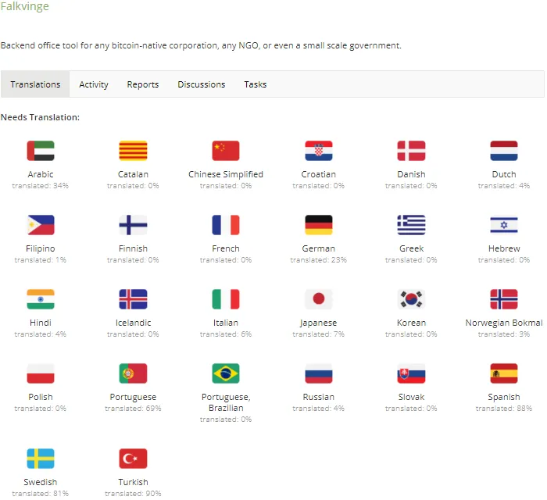Open the Japanese language name link
Viewport: 547px width, 500px height.
pos(319,323)
